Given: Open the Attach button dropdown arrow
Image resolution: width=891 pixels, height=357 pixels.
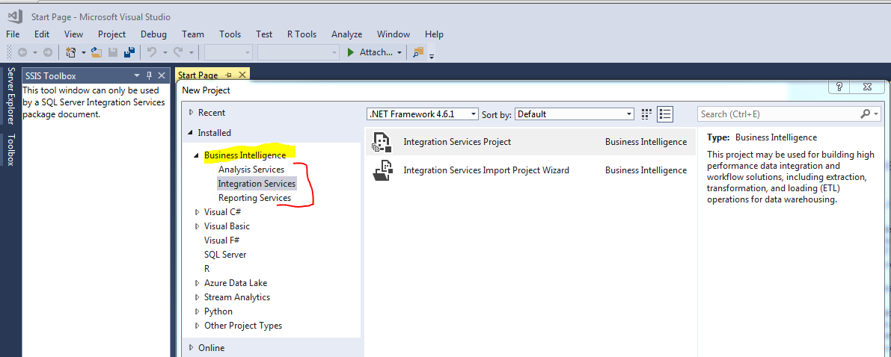Looking at the screenshot, I should coord(399,53).
